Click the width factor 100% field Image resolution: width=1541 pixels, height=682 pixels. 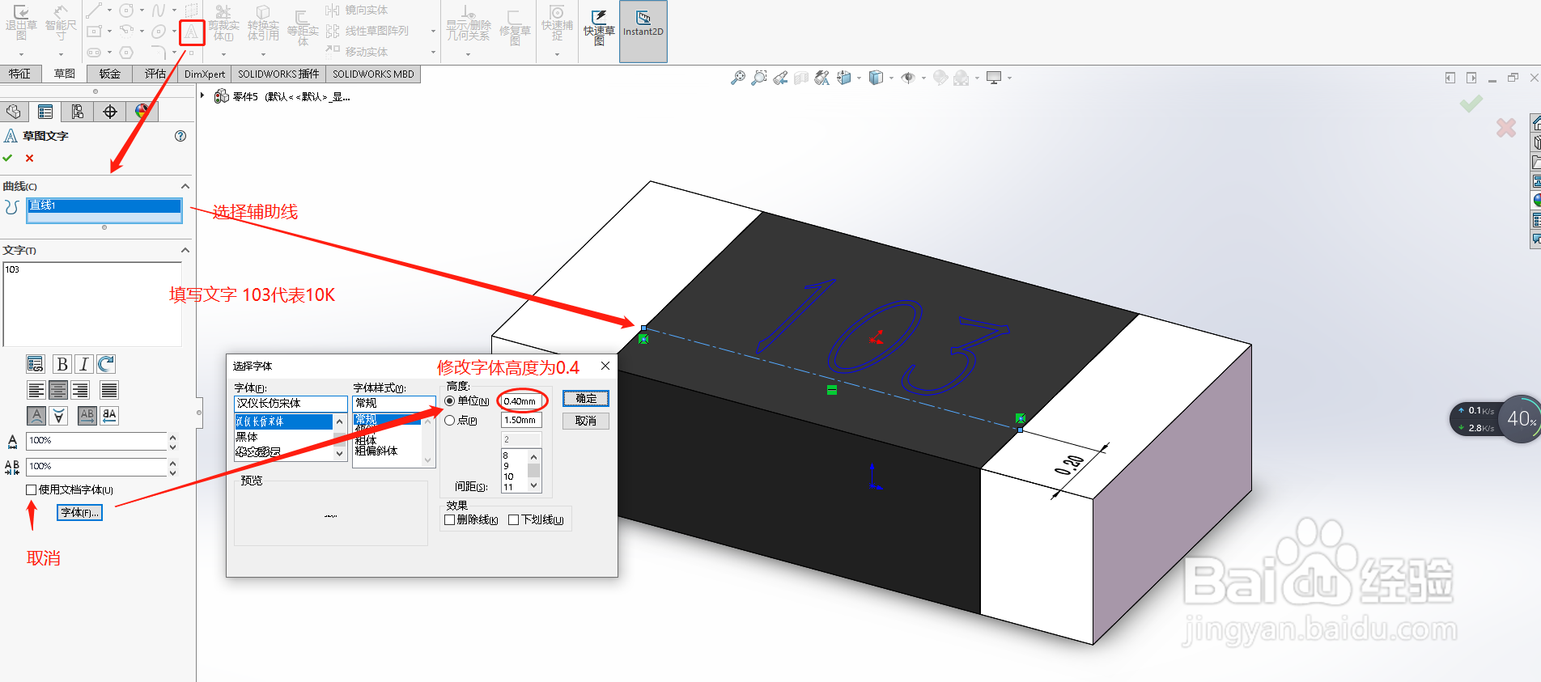(x=96, y=441)
